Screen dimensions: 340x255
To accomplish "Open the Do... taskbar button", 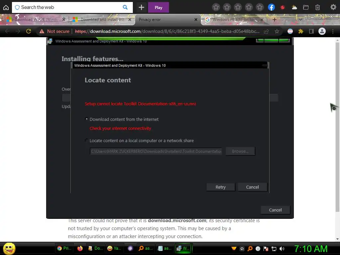I will 95,248.
